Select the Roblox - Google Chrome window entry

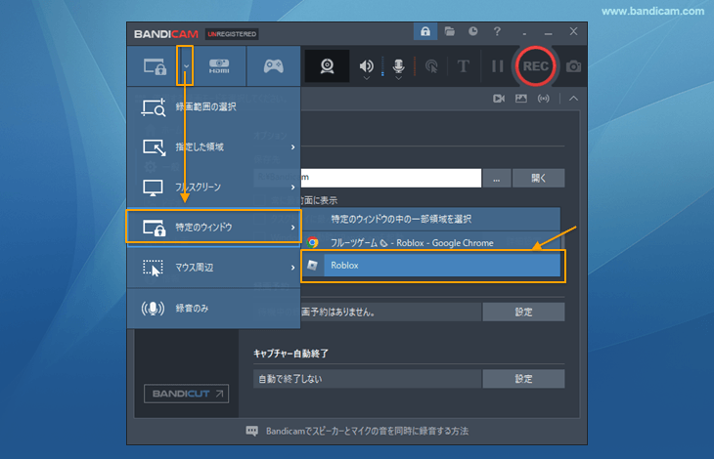430,242
